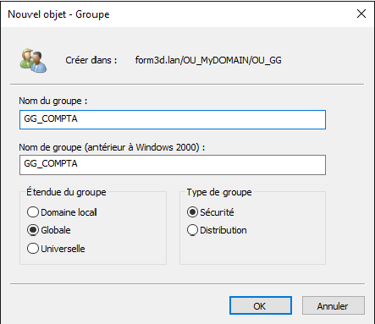This screenshot has width=375, height=324.
Task: Click the Étendue du groupe heading
Action: coord(66,192)
